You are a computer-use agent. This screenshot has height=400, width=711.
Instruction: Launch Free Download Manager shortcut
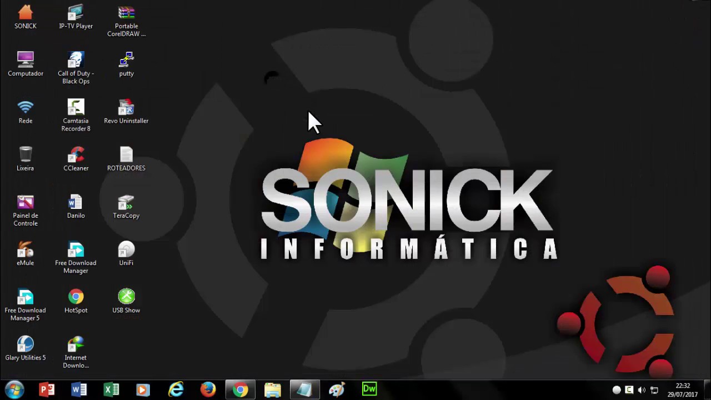(76, 258)
